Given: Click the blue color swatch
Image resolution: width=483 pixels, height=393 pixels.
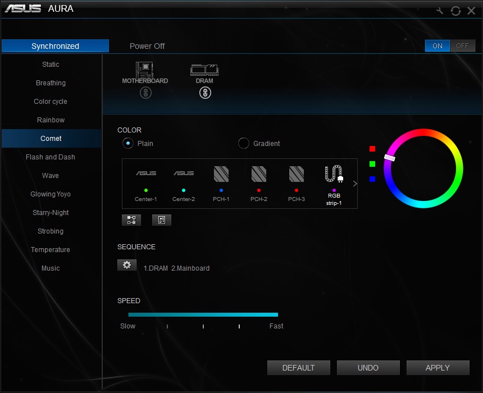Looking at the screenshot, I should click(372, 179).
